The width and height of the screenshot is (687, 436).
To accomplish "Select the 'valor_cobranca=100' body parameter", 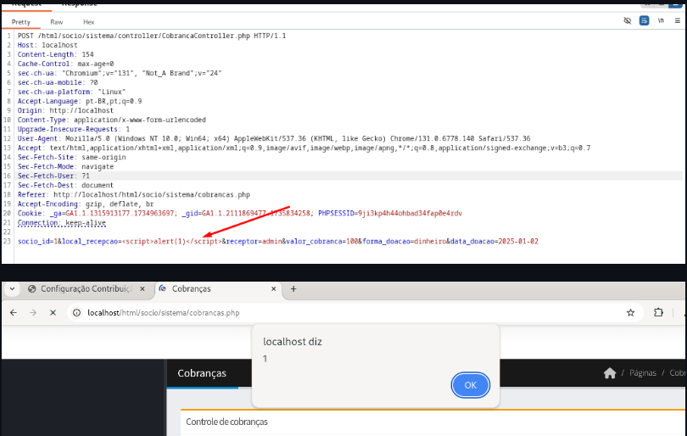I will (322, 242).
